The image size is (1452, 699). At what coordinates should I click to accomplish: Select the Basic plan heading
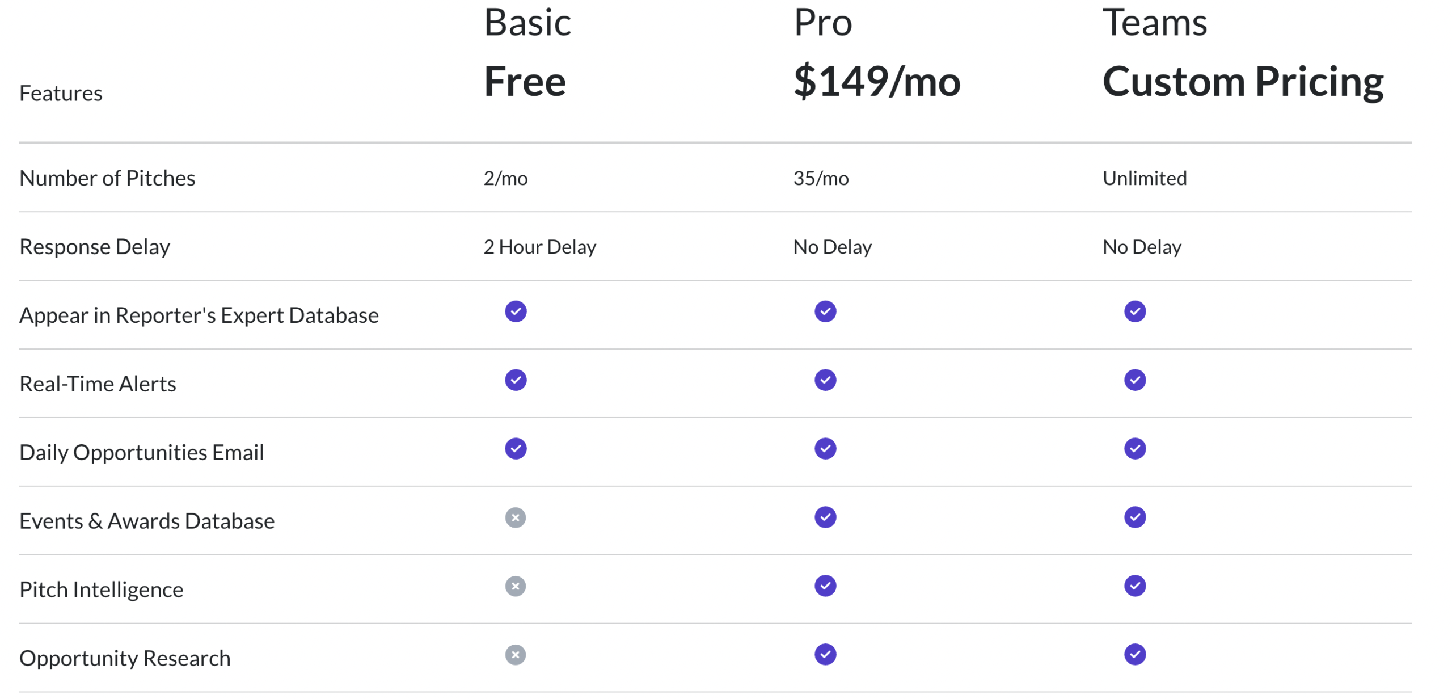click(527, 23)
